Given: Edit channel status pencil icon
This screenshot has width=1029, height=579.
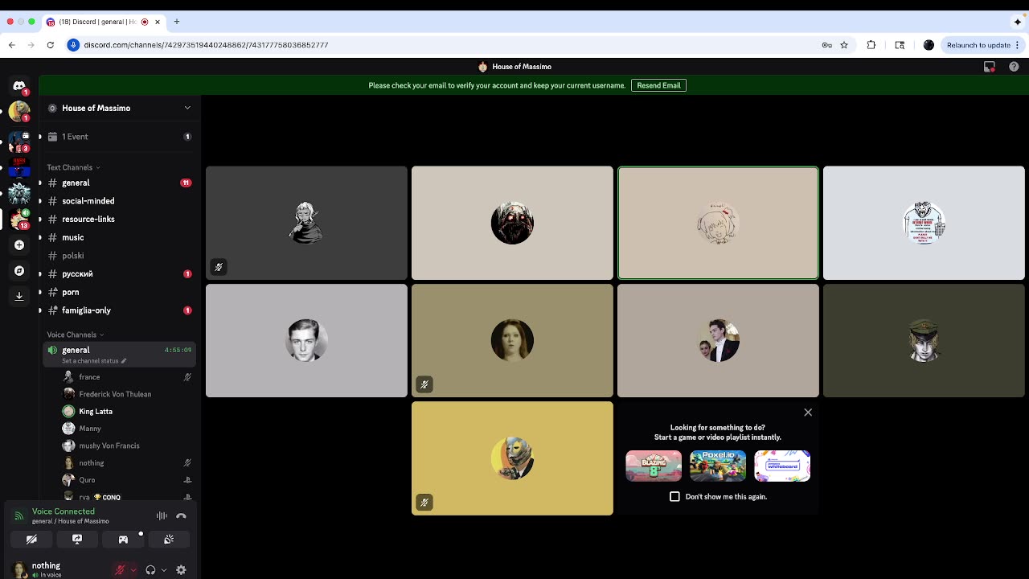Looking at the screenshot, I should point(124,361).
